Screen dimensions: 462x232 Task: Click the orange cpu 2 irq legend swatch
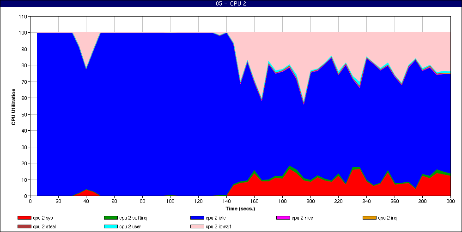click(370, 218)
